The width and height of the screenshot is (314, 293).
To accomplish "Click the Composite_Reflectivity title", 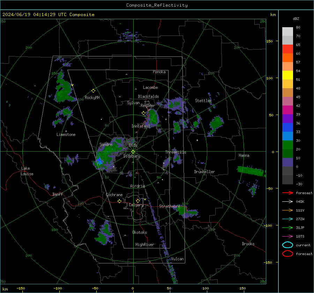I will [157, 5].
